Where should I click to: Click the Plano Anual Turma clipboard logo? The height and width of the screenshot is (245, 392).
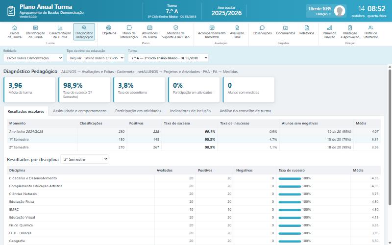(x=11, y=11)
